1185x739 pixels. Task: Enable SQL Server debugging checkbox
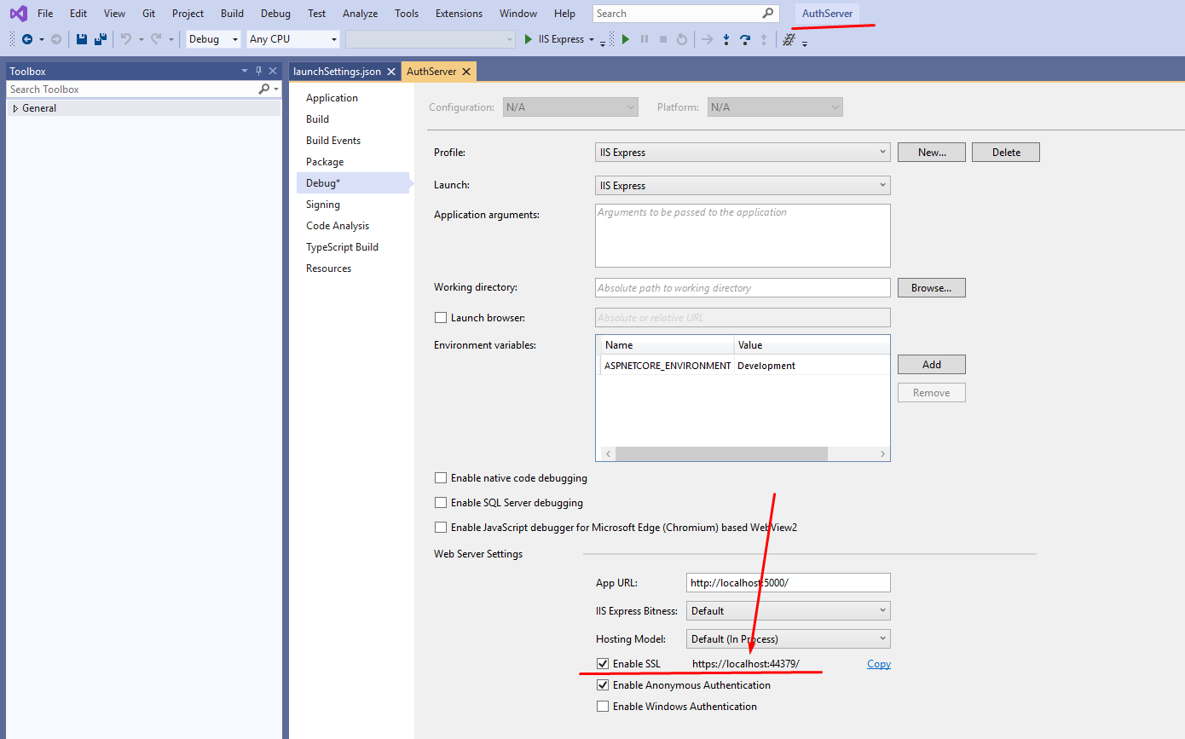point(441,503)
